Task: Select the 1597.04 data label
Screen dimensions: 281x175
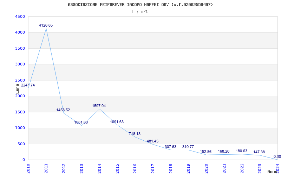Action: point(99,106)
